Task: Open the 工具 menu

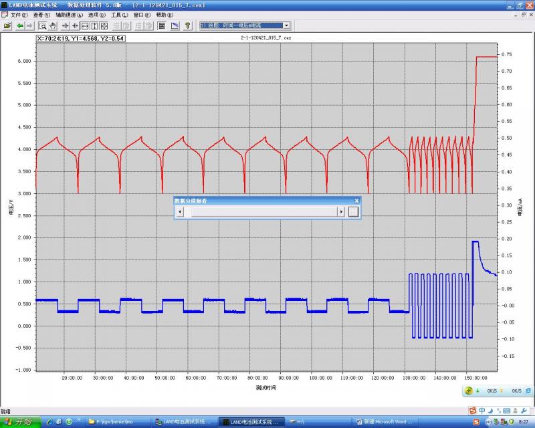Action: point(119,15)
